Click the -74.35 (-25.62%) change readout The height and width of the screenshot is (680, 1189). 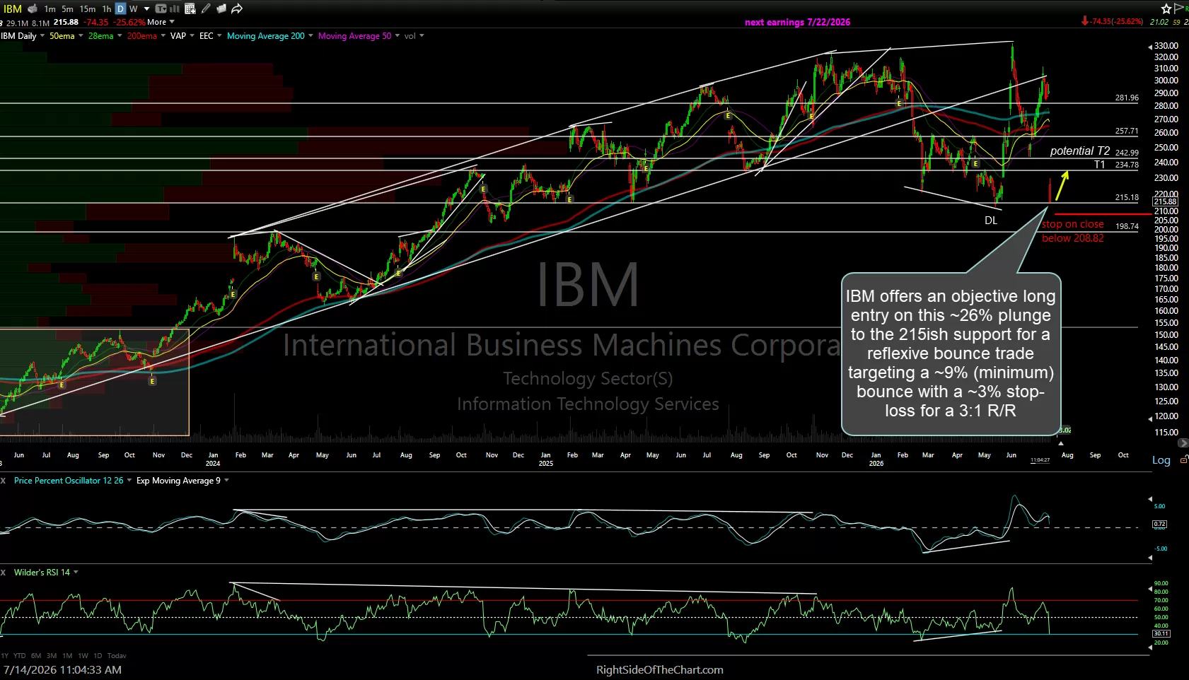tap(1112, 22)
